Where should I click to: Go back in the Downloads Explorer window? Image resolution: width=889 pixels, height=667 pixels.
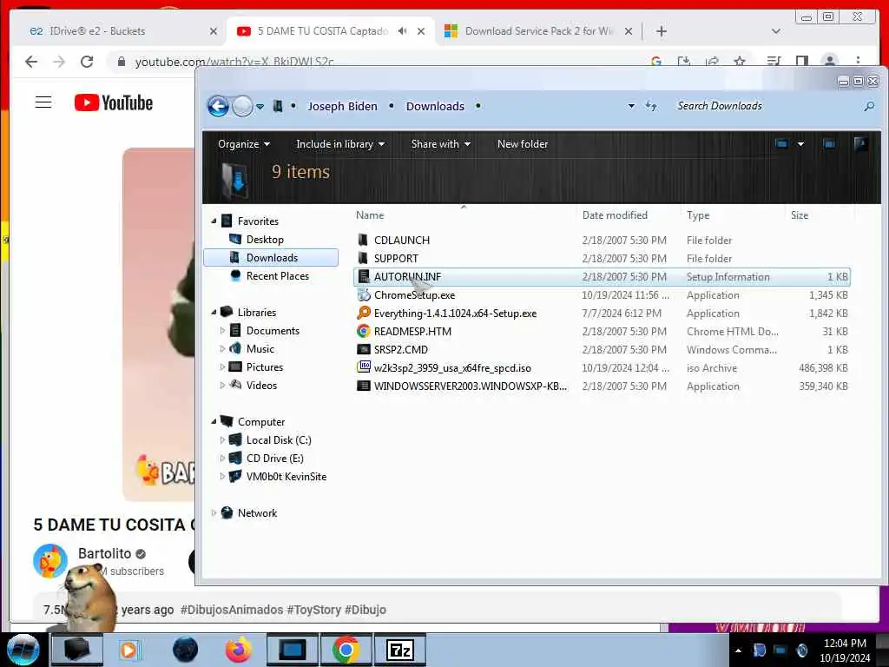[x=218, y=106]
